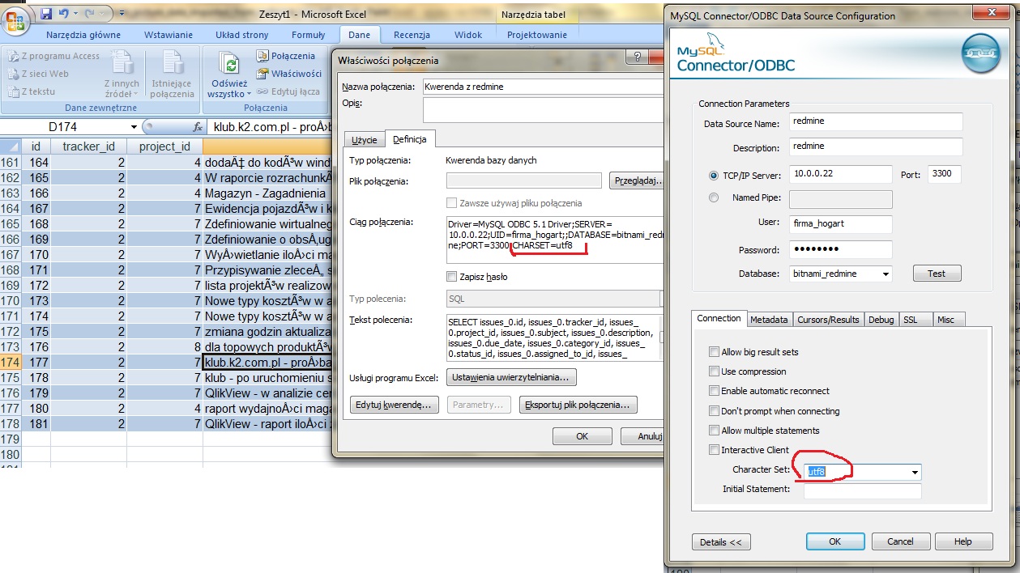The width and height of the screenshot is (1020, 573).
Task: Confirm connection properties with OK
Action: tap(582, 435)
